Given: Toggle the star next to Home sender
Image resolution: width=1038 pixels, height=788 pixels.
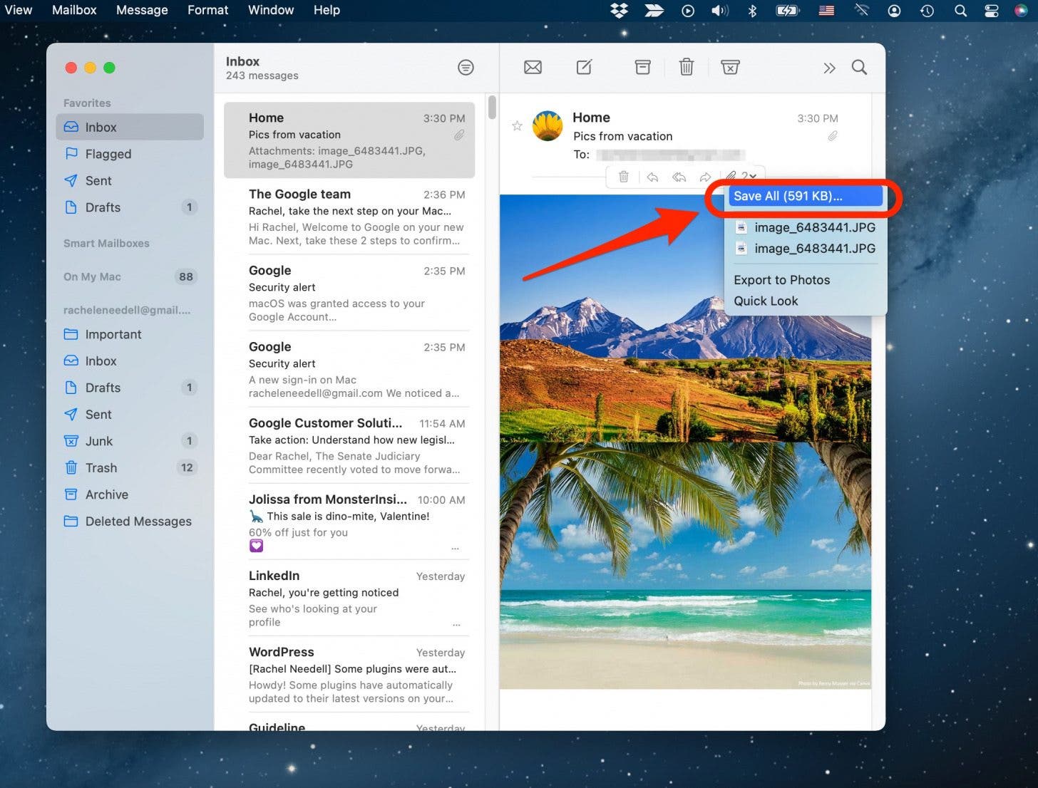Looking at the screenshot, I should 518,126.
